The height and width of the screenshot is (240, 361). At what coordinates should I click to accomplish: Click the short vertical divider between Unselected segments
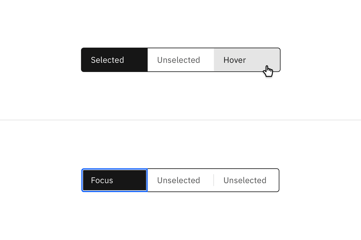click(213, 180)
